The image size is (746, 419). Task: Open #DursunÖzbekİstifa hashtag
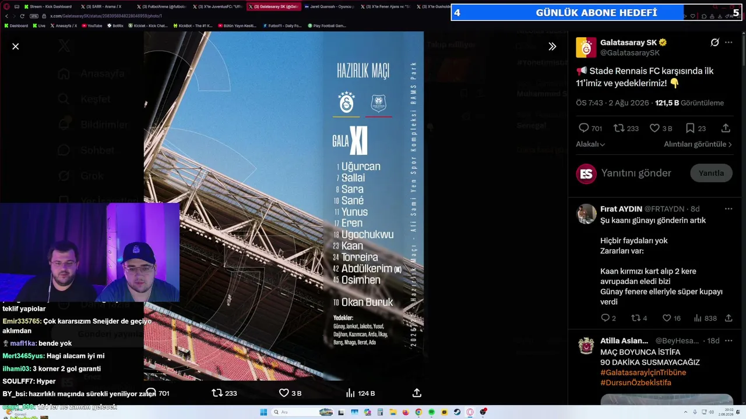(635, 383)
